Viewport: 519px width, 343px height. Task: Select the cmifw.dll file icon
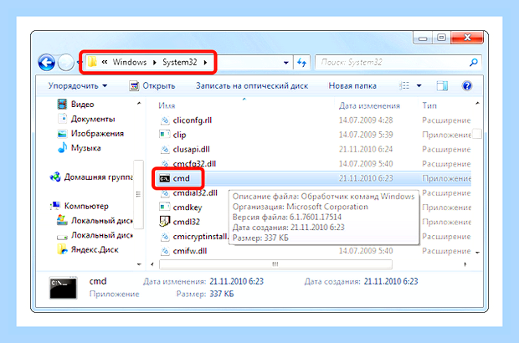click(165, 251)
